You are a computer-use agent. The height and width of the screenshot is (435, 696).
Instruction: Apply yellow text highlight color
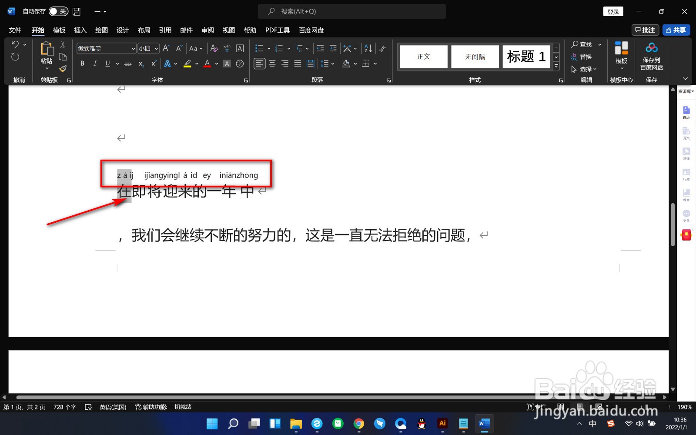[187, 64]
